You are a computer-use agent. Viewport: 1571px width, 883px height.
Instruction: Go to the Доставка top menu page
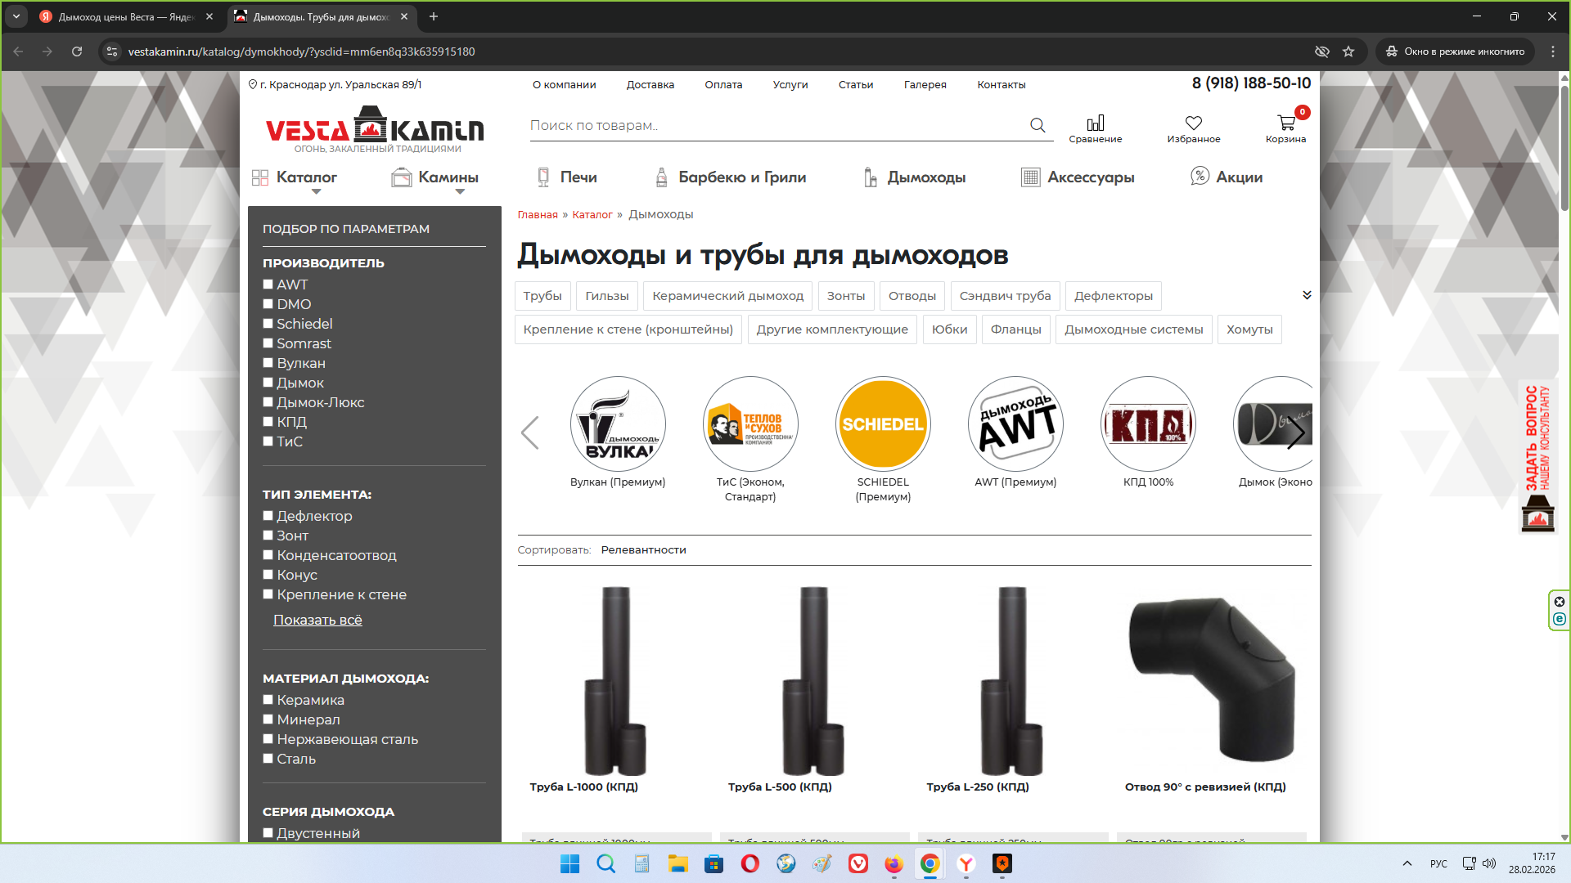tap(650, 85)
